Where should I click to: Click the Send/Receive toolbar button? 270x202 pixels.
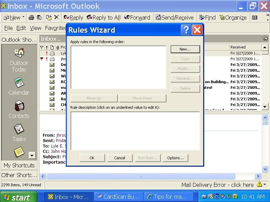point(174,18)
